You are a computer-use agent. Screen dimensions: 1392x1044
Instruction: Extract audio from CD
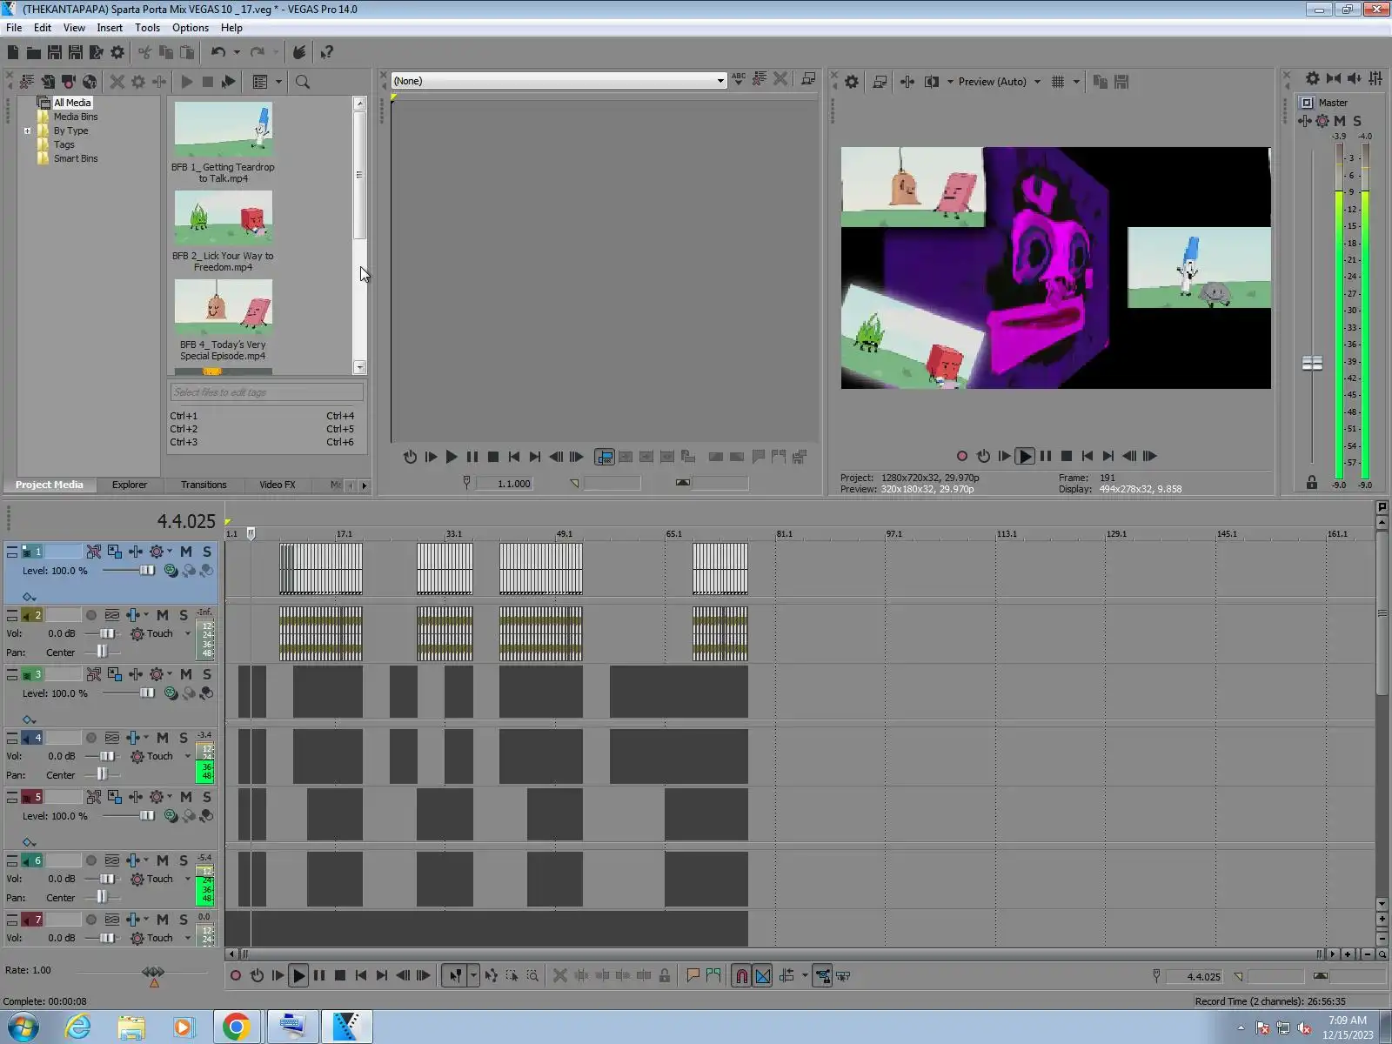[90, 82]
